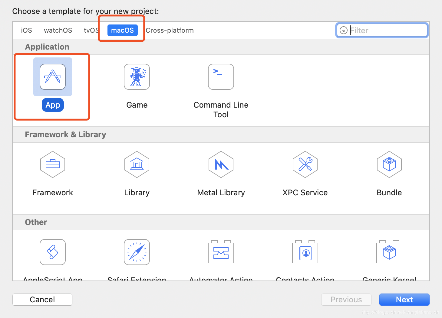Click the Library label text

pyautogui.click(x=137, y=193)
